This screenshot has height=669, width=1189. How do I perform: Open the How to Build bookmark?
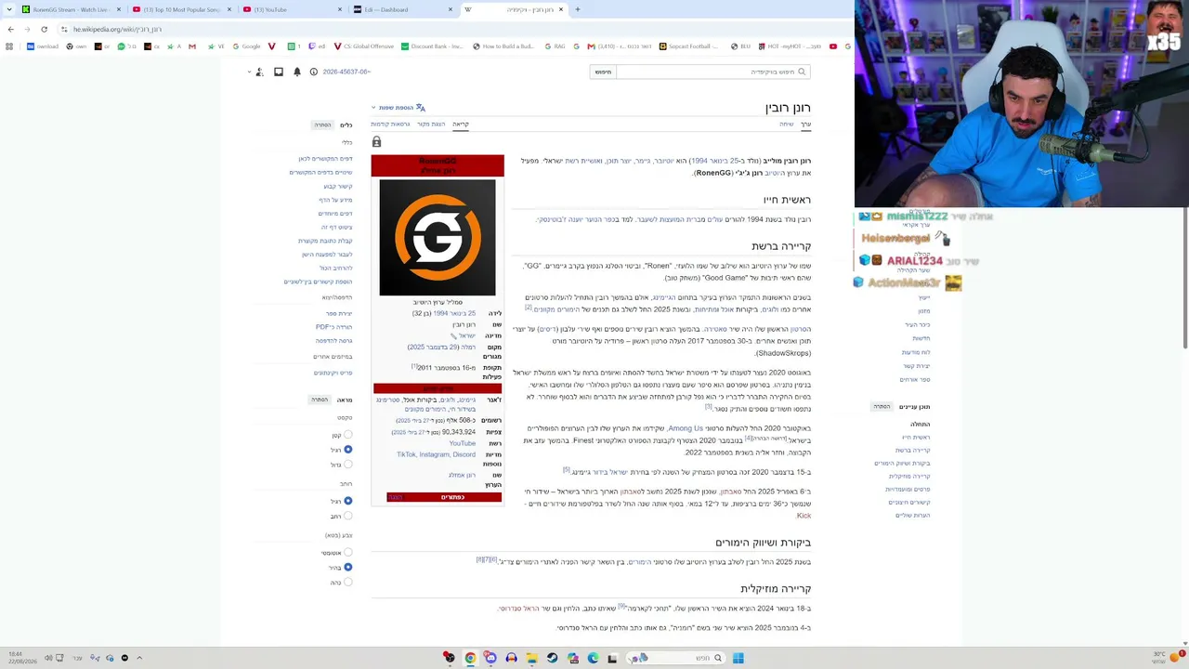coord(503,46)
